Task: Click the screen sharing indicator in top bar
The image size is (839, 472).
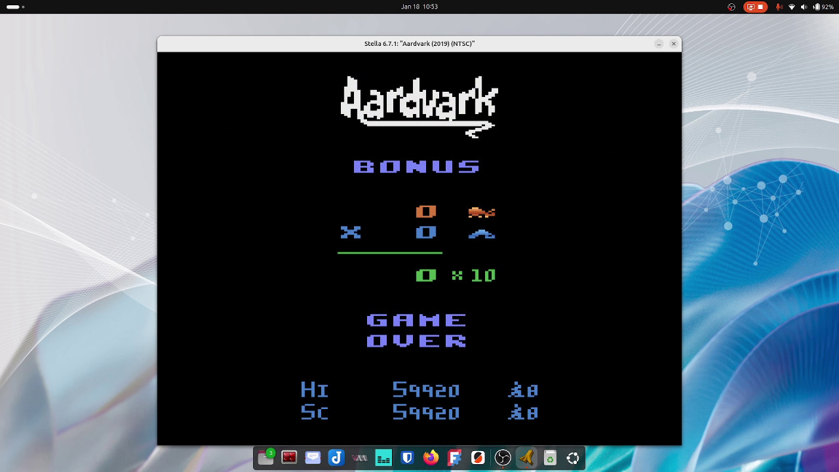Action: pos(751,7)
